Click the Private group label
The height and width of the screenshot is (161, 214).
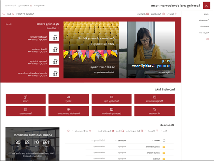(39, 6)
